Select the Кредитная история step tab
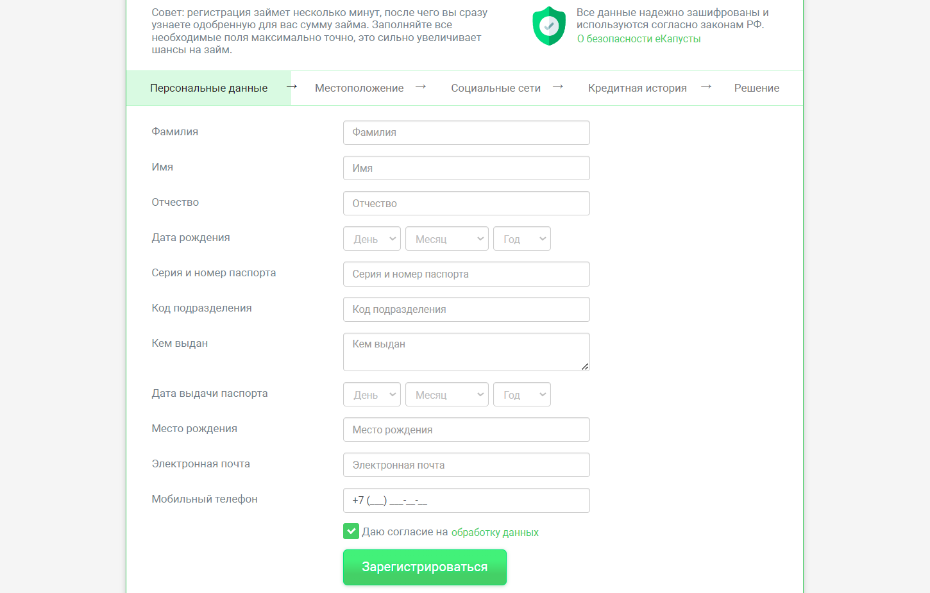The width and height of the screenshot is (930, 593). [x=638, y=88]
